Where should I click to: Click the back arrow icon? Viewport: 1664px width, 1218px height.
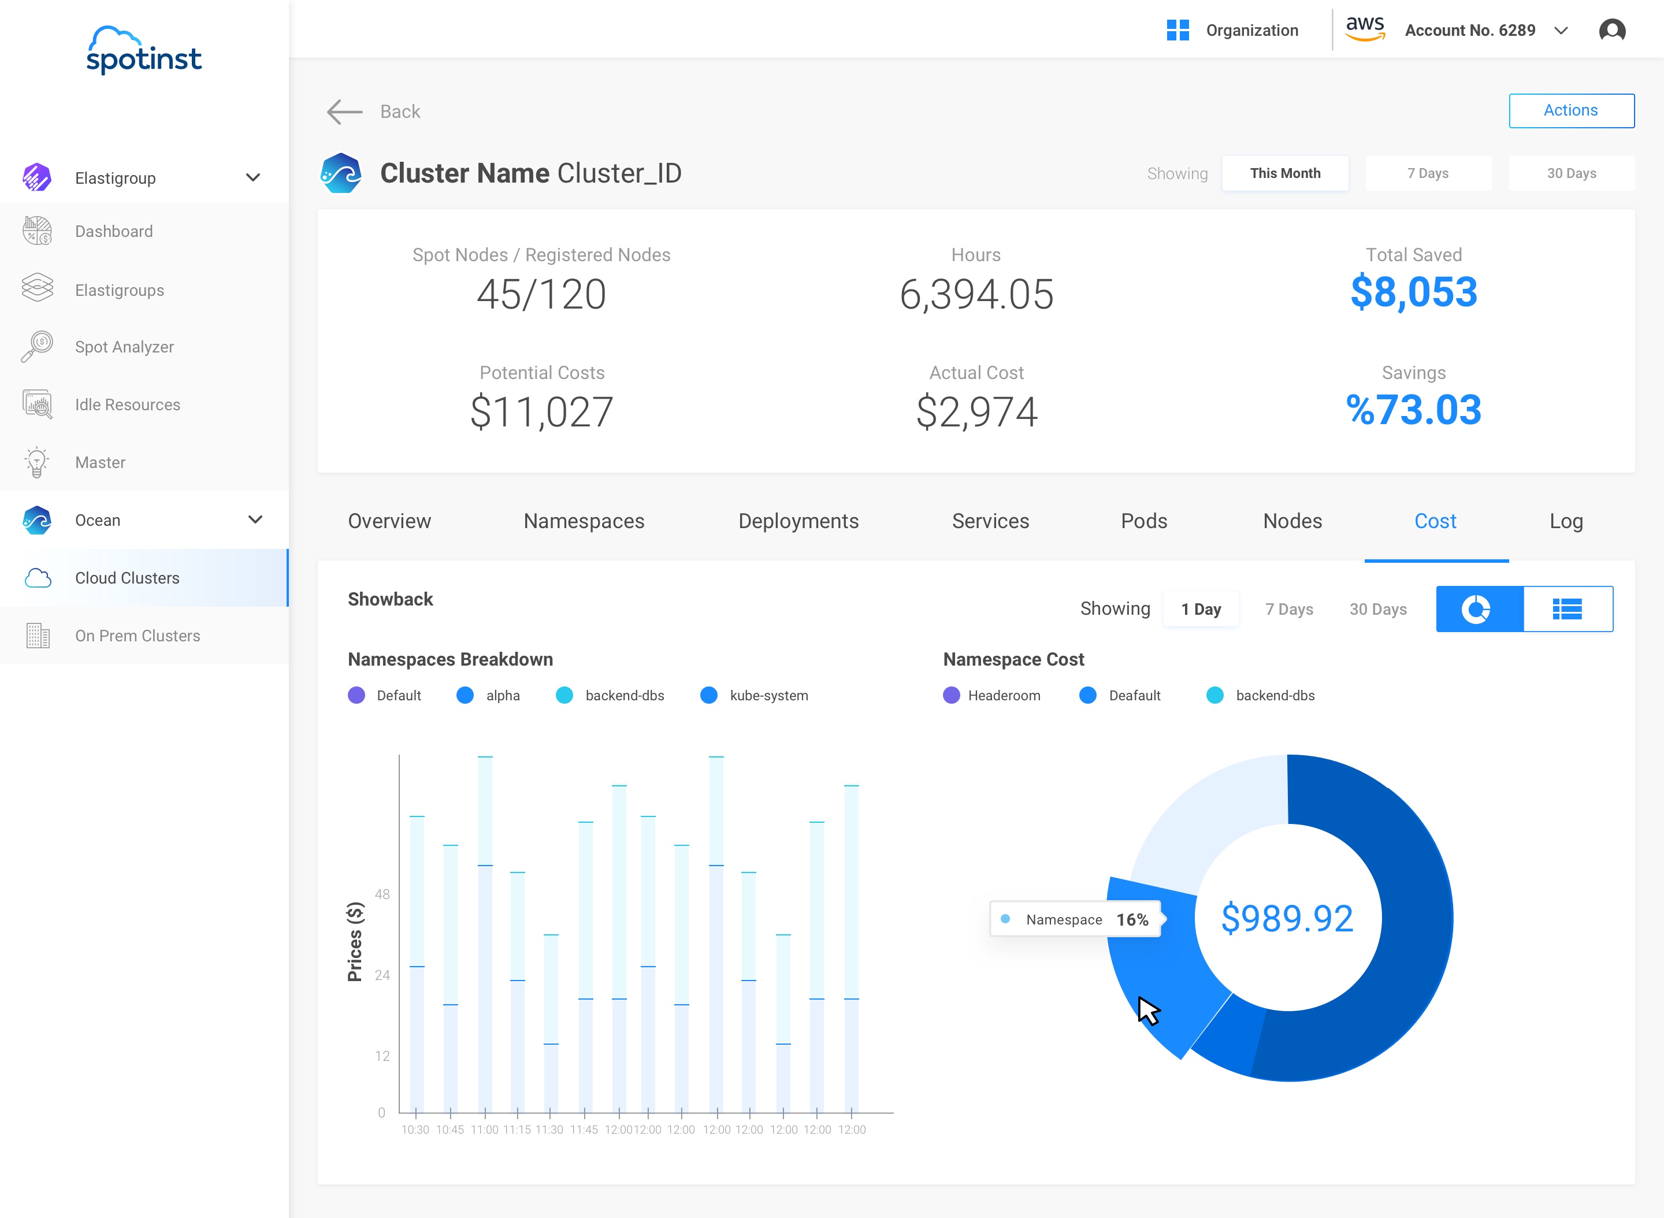point(344,112)
